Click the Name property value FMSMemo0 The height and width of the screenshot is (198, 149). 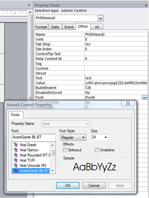point(116,35)
